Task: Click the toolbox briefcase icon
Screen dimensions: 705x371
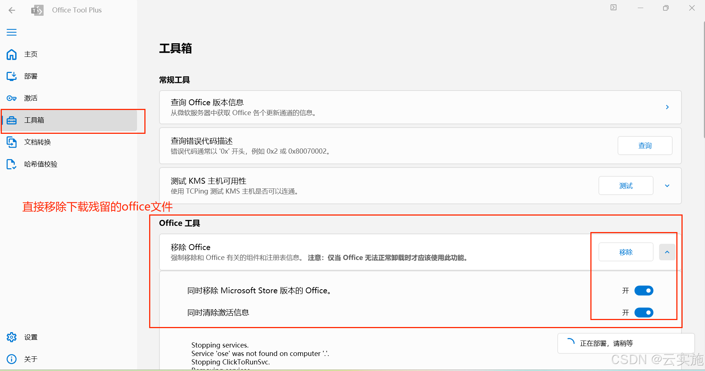Action: pos(12,120)
